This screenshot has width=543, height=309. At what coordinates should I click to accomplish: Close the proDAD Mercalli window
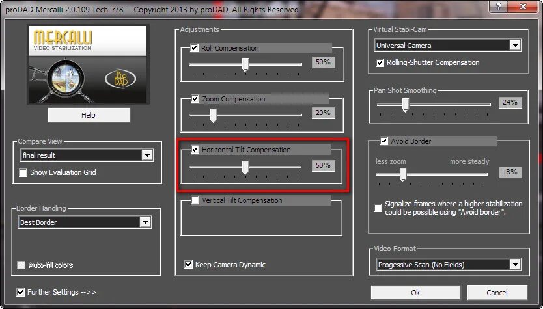[523, 7]
